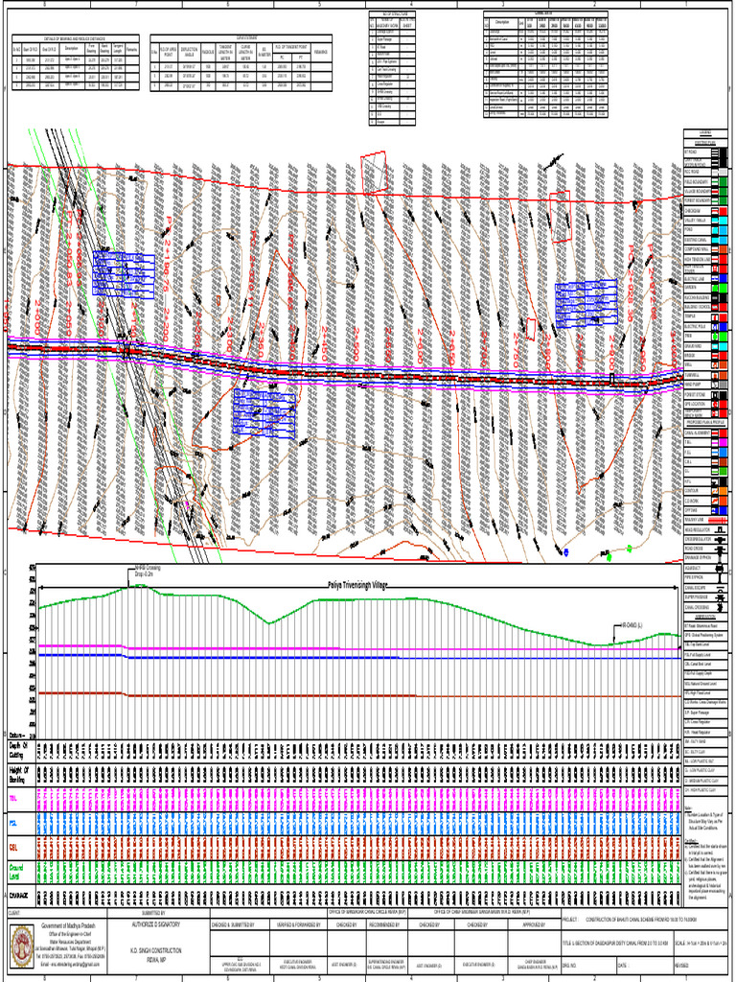Click the CHAINAGE row label
736x982 pixels.
point(19,896)
